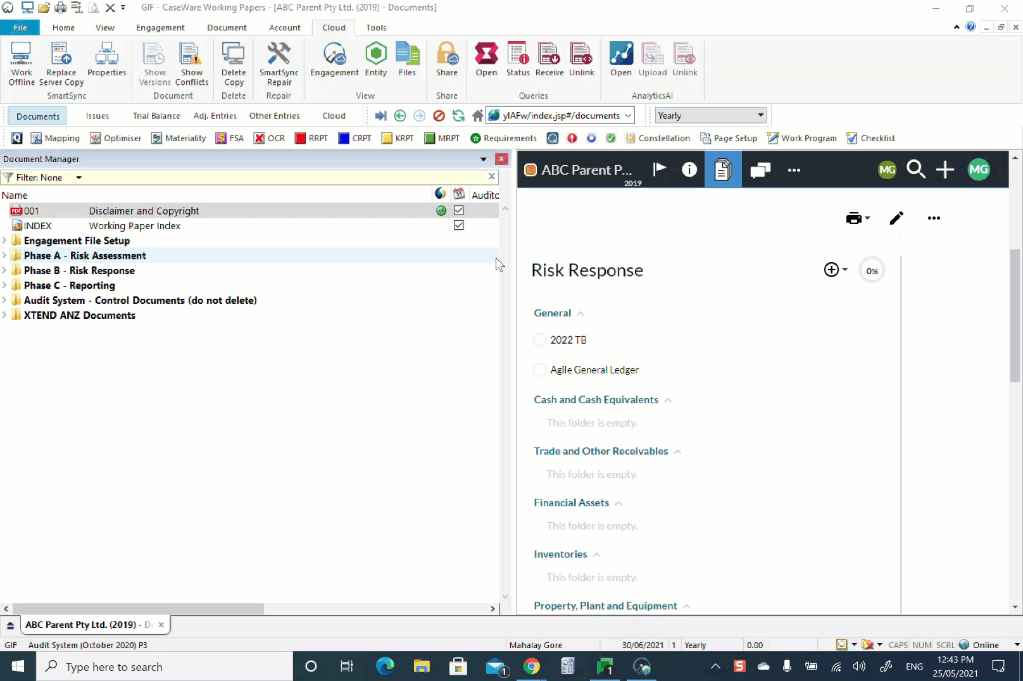Open the Work Program tool
Screen dimensions: 1023x681
coord(802,138)
